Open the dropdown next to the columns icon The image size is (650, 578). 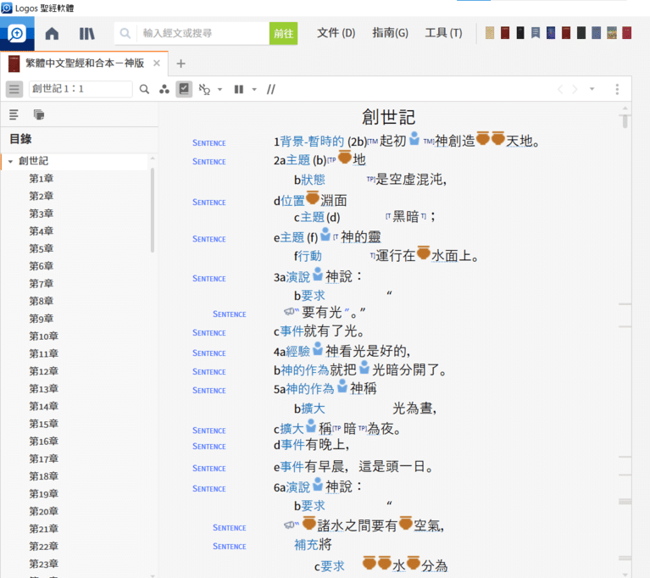253,89
